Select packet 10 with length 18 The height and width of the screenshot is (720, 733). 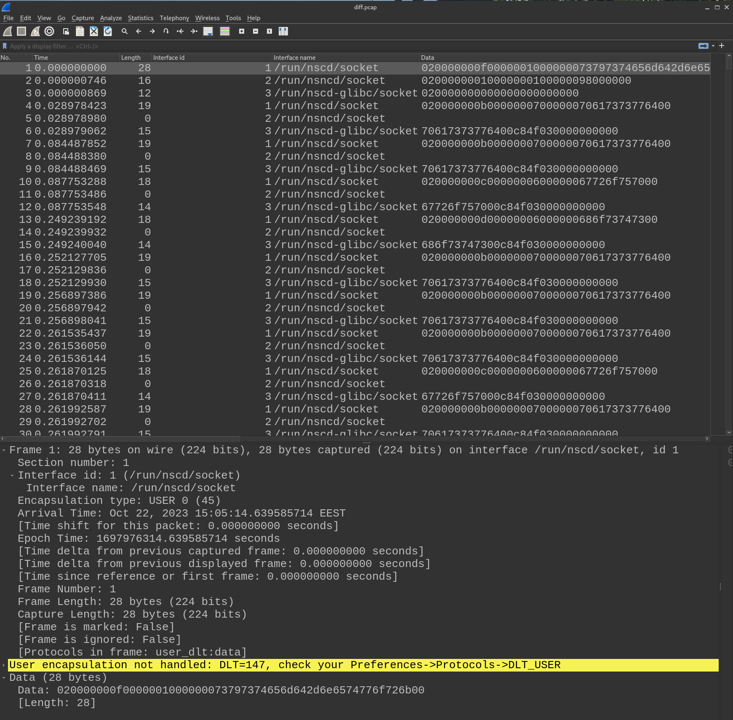click(x=355, y=182)
